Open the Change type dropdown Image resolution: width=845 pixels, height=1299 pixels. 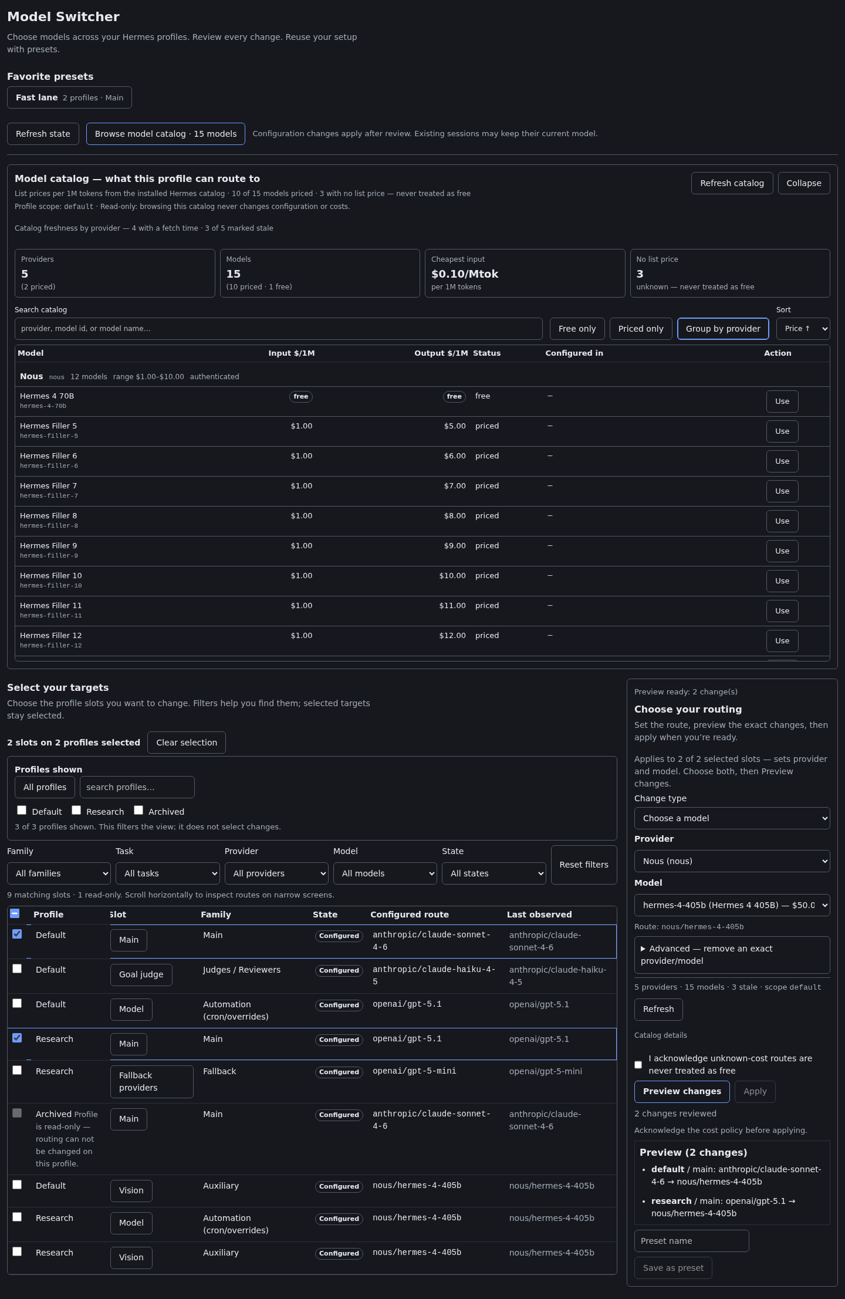point(732,818)
